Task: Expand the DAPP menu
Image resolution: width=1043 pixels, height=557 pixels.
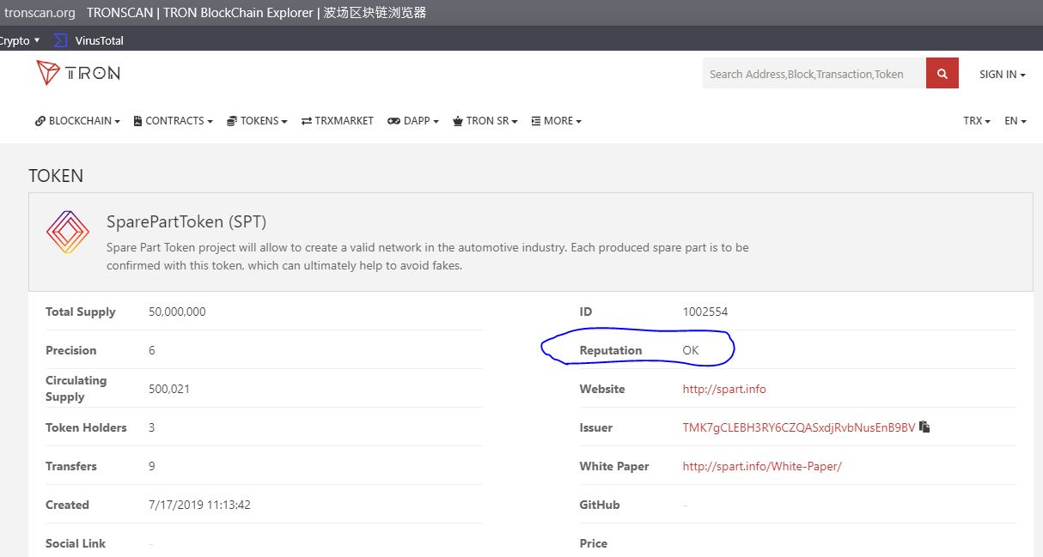Action: (413, 121)
